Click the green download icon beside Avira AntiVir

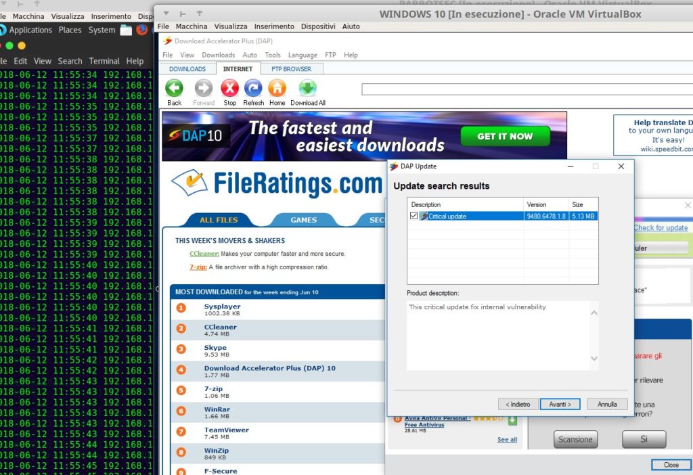pyautogui.click(x=512, y=420)
